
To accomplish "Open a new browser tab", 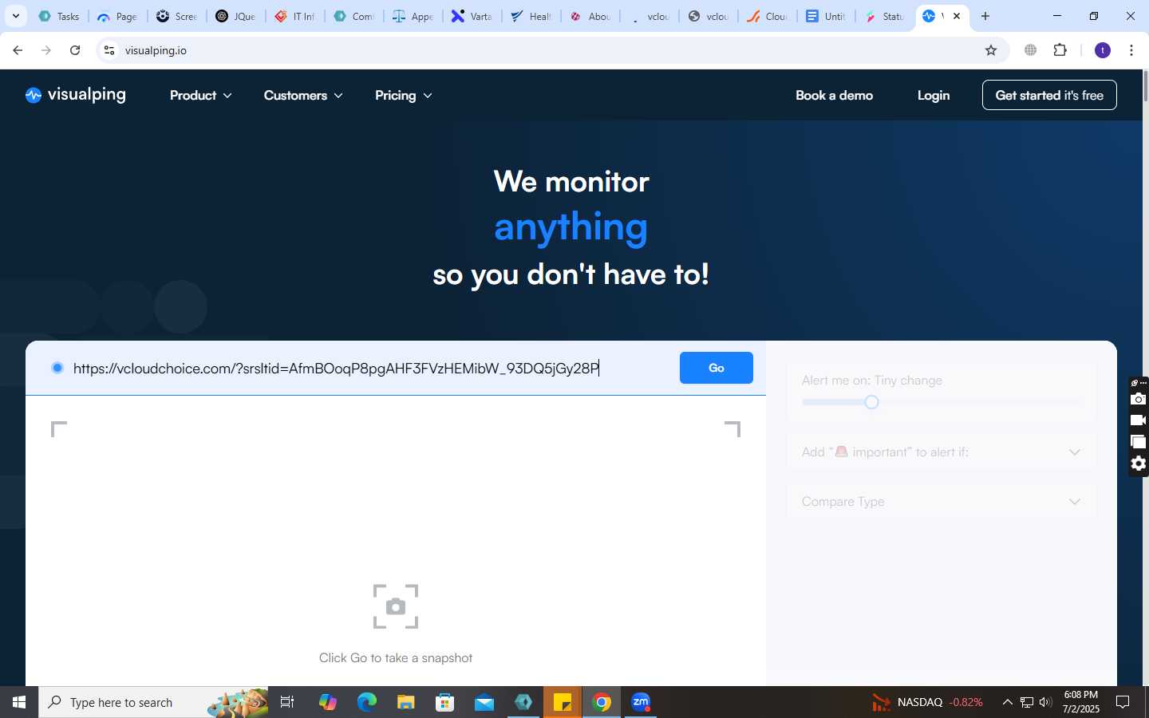I will pyautogui.click(x=985, y=16).
